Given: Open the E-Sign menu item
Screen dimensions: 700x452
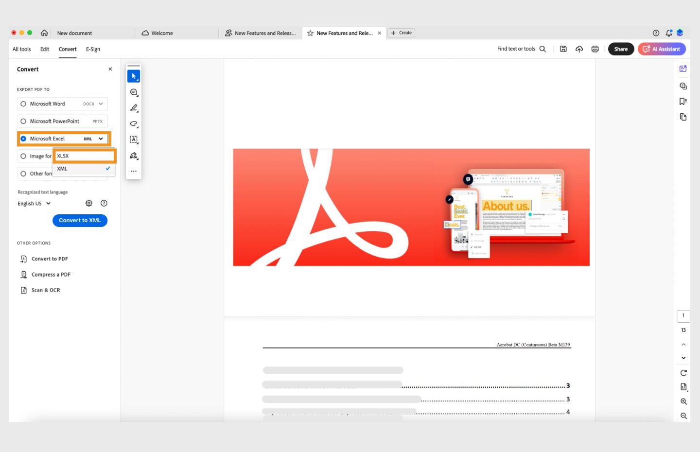Looking at the screenshot, I should tap(93, 49).
